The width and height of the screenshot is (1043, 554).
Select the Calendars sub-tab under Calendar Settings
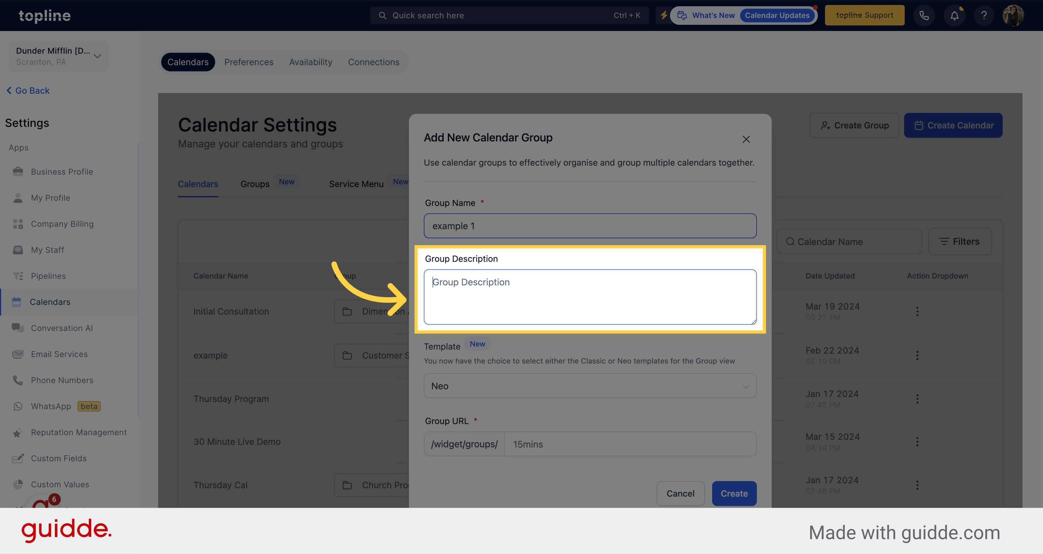click(198, 184)
